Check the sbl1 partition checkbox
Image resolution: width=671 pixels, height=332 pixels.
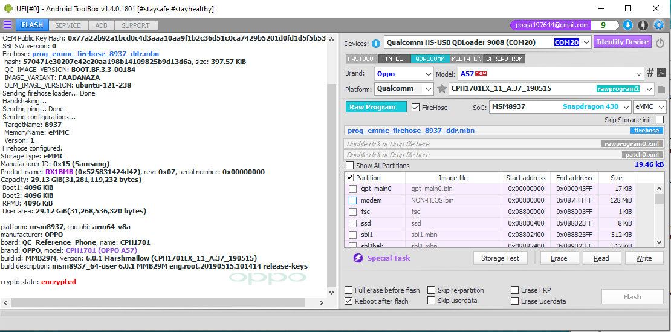352,235
